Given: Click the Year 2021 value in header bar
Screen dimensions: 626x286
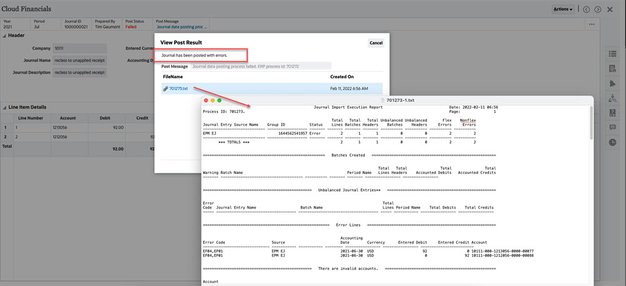Looking at the screenshot, I should click(x=8, y=27).
